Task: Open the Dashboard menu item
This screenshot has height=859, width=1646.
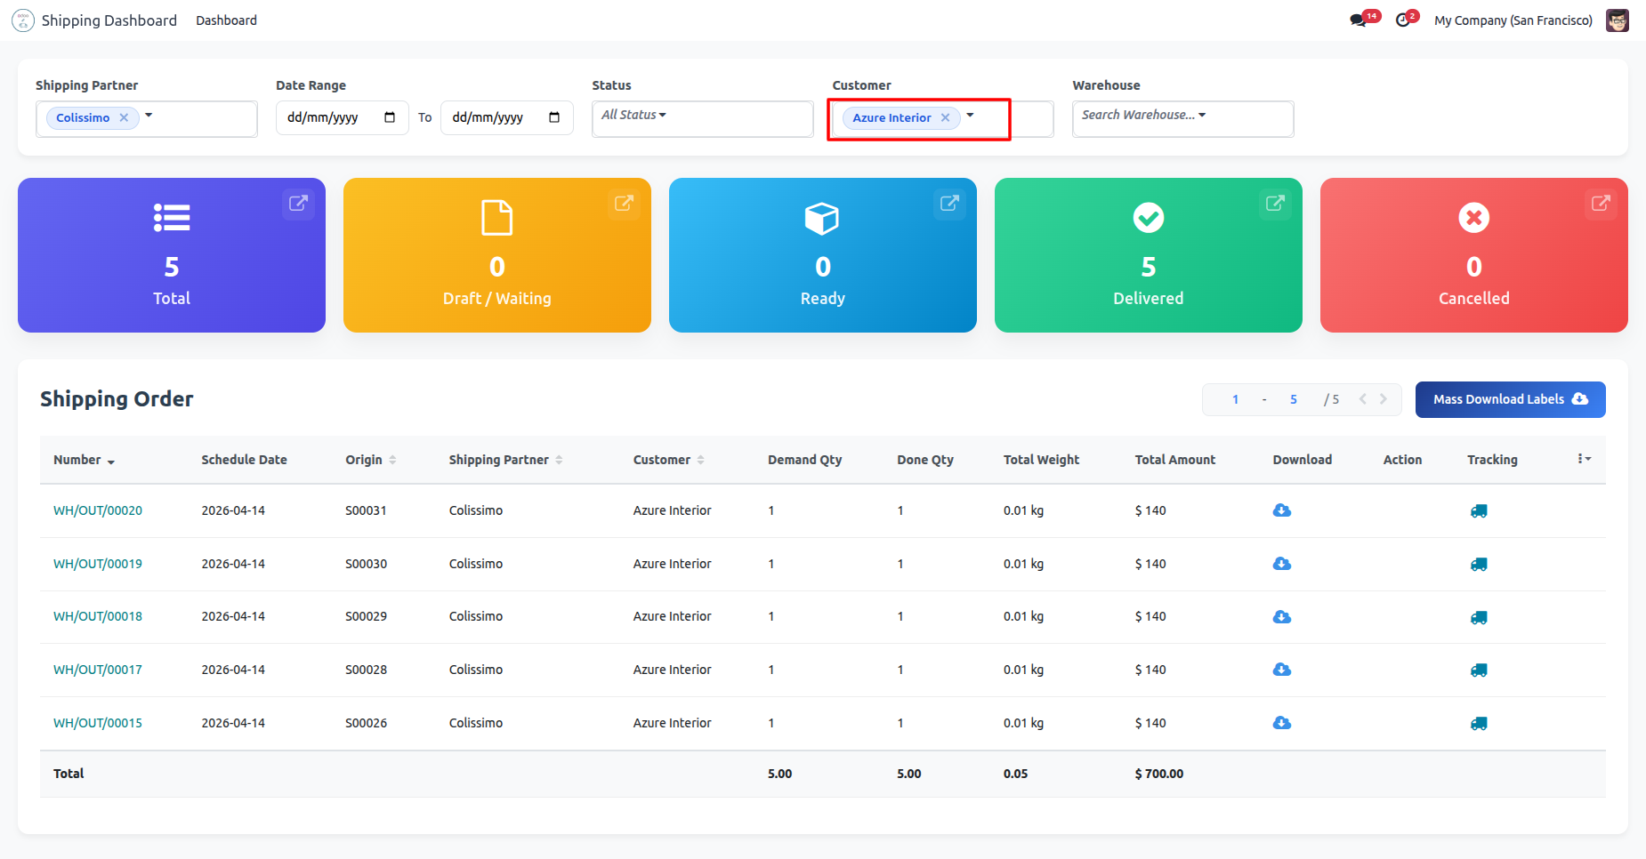Action: (226, 20)
